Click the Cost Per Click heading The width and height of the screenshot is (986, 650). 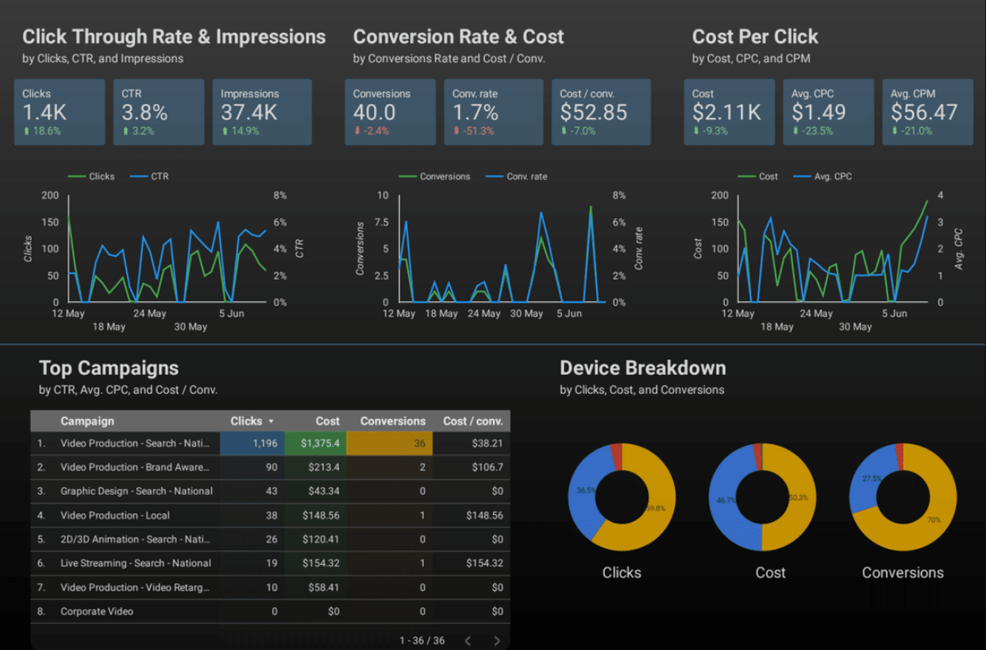(x=755, y=37)
